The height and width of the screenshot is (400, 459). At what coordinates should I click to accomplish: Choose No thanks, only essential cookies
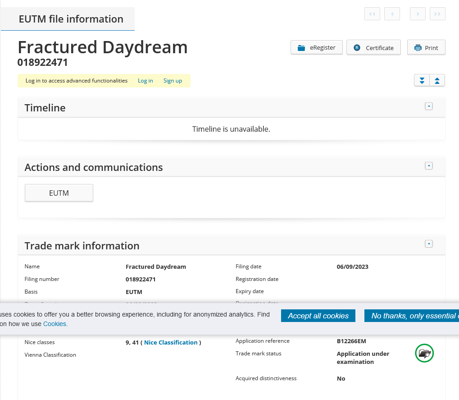click(412, 316)
